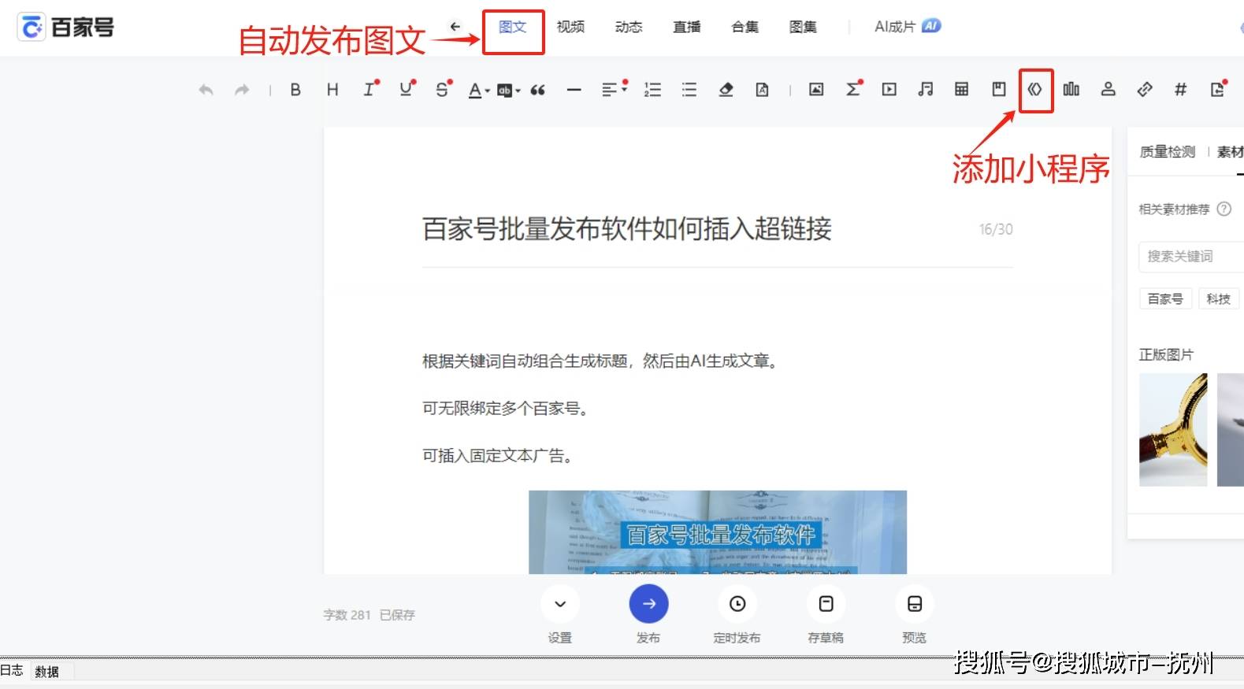Select the magnifying glass stock image
Screen dimensions: 1244x689
(1173, 429)
